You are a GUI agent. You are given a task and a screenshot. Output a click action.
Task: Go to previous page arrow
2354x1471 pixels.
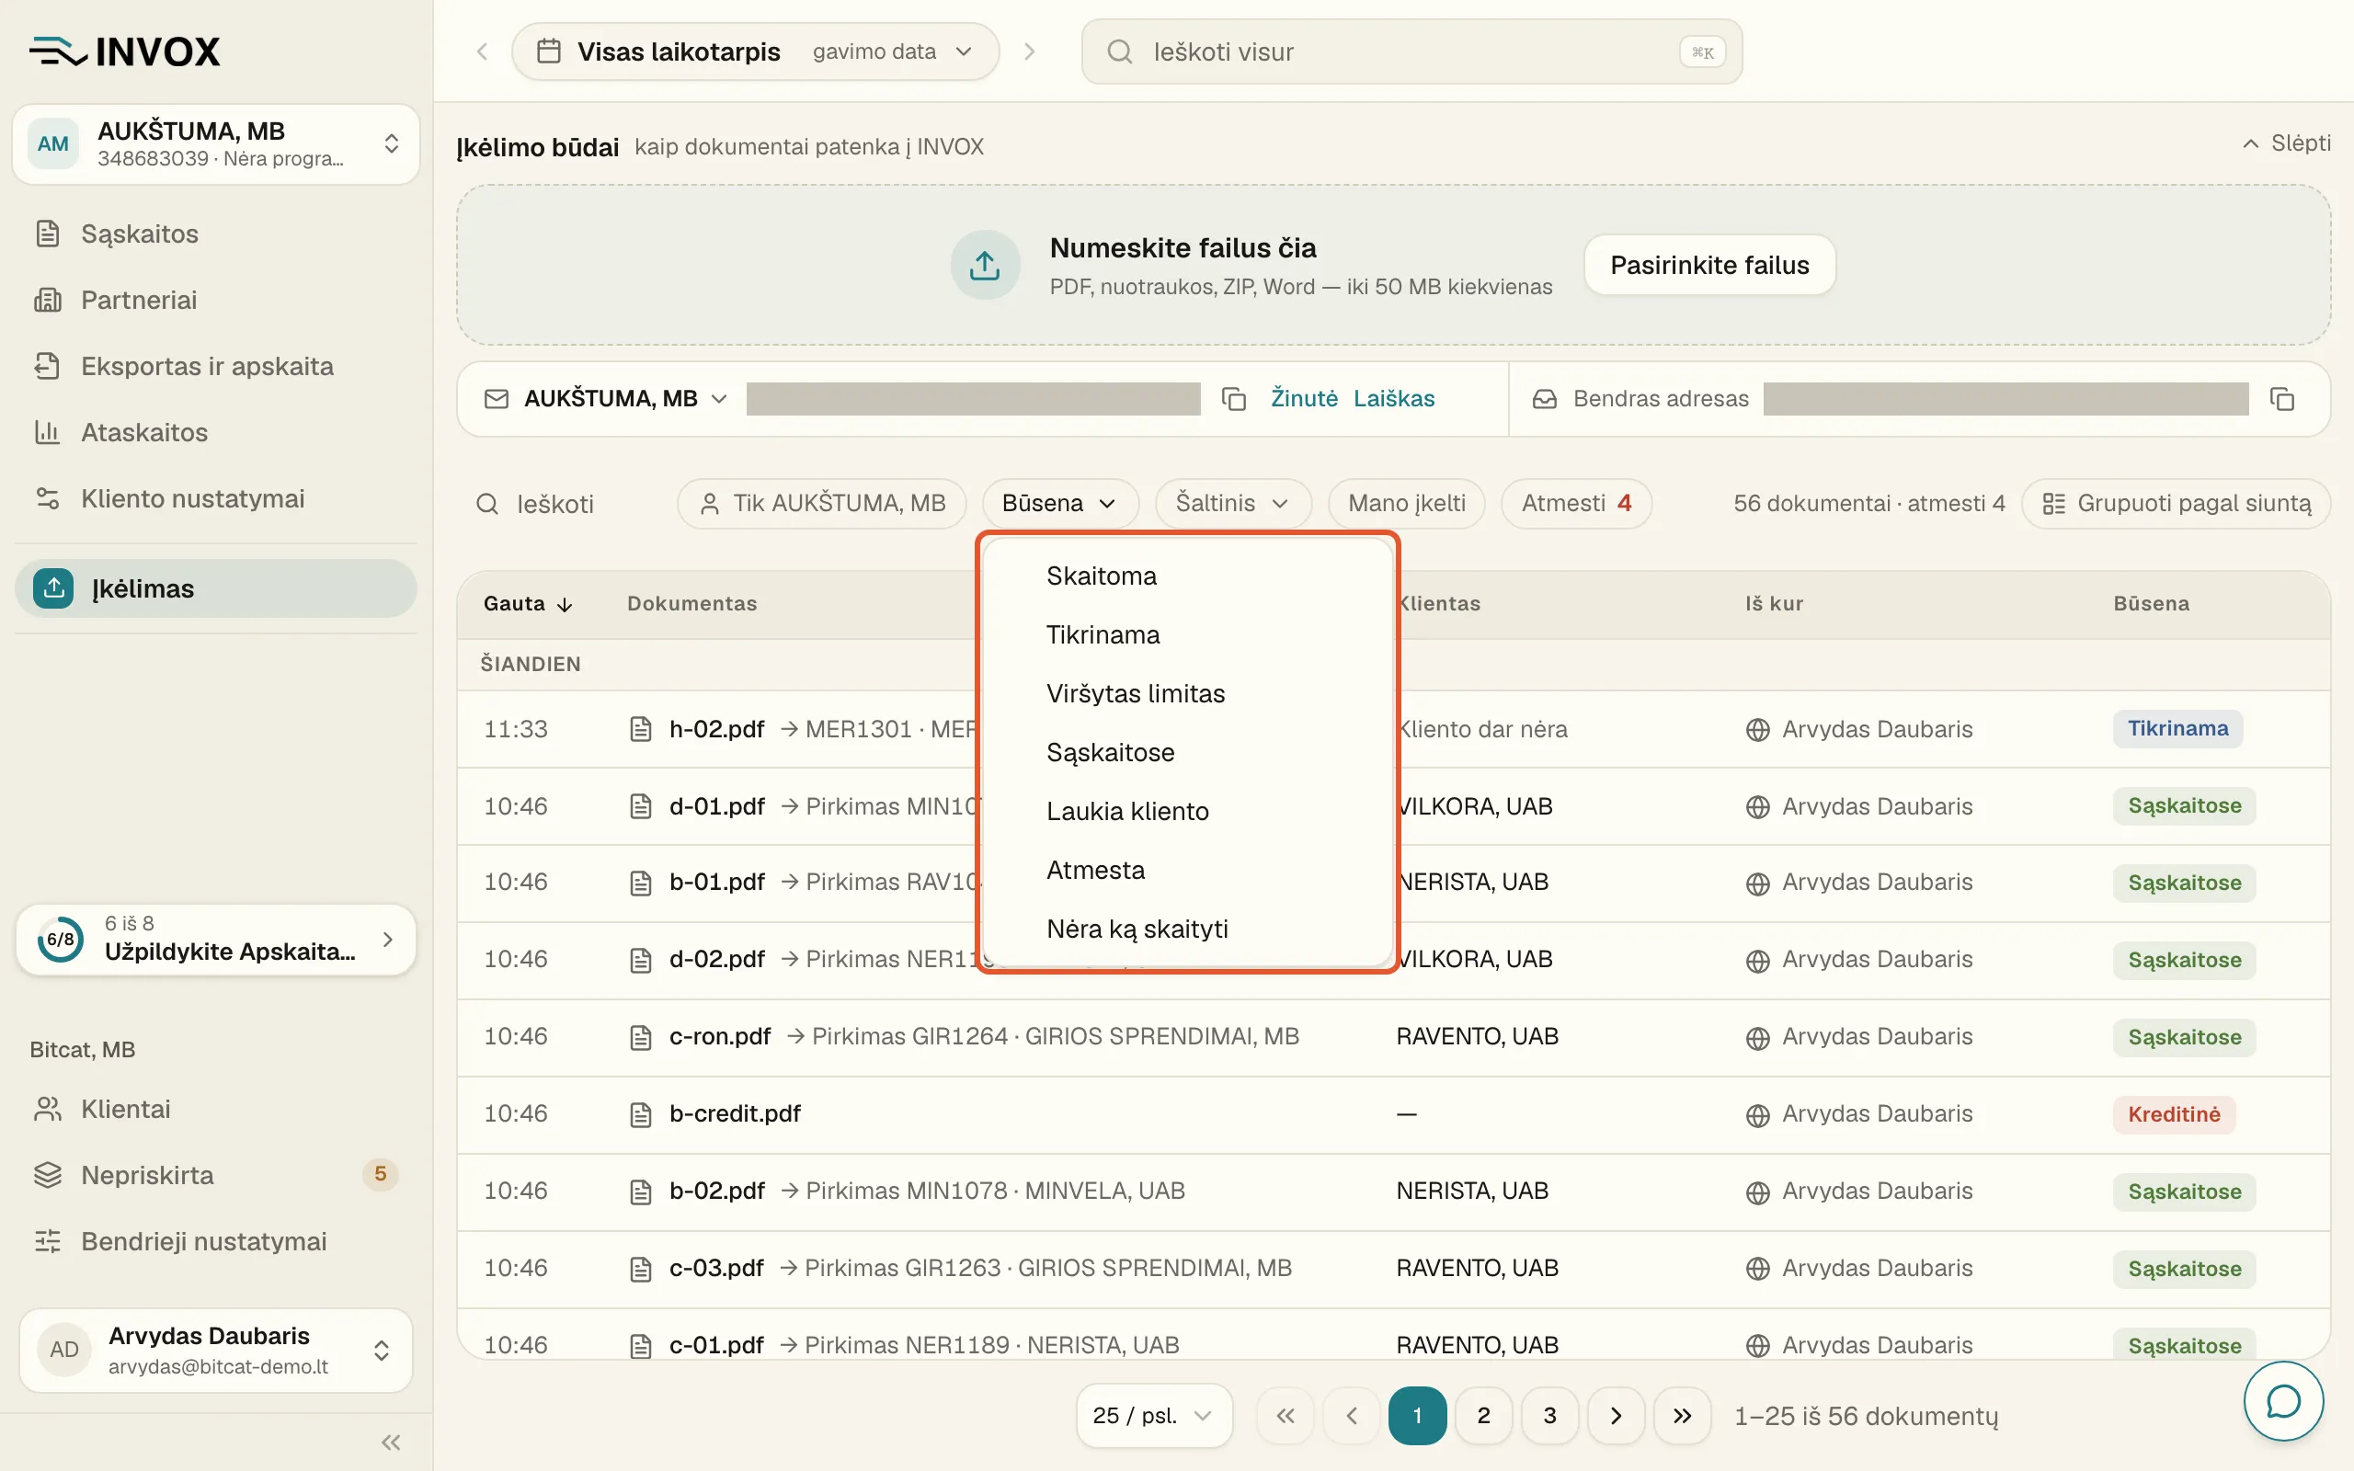(x=1351, y=1416)
